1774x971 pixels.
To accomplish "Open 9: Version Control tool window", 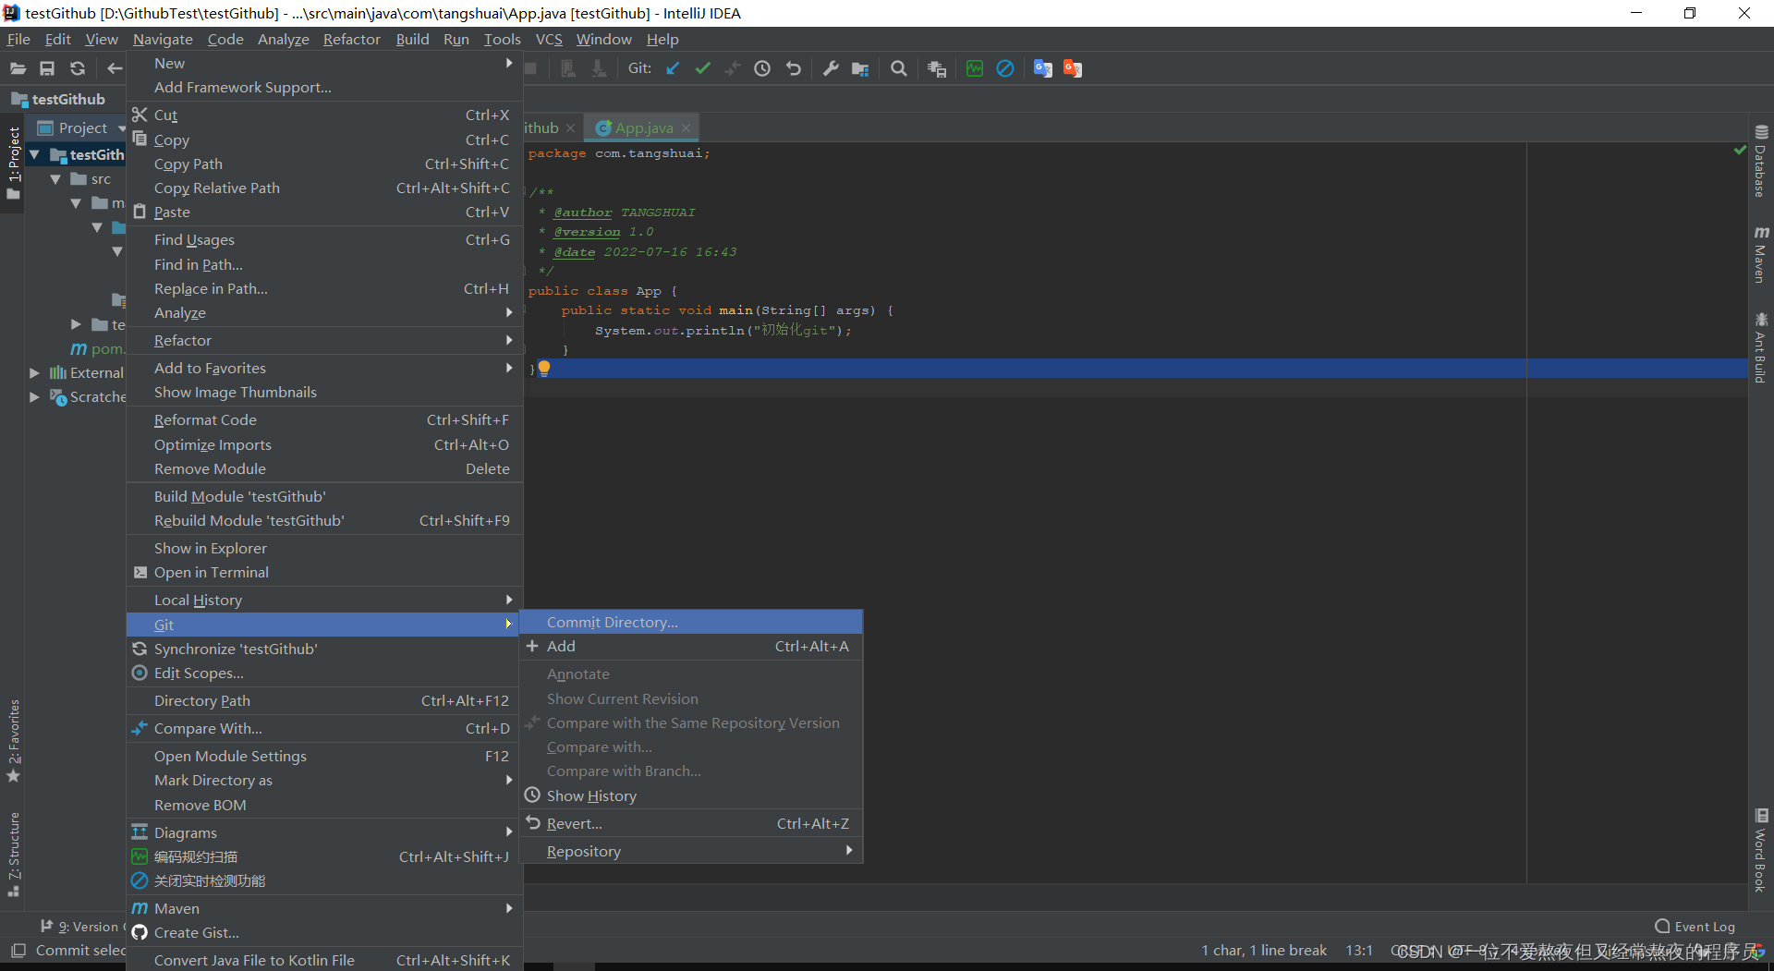I will pyautogui.click(x=81, y=927).
